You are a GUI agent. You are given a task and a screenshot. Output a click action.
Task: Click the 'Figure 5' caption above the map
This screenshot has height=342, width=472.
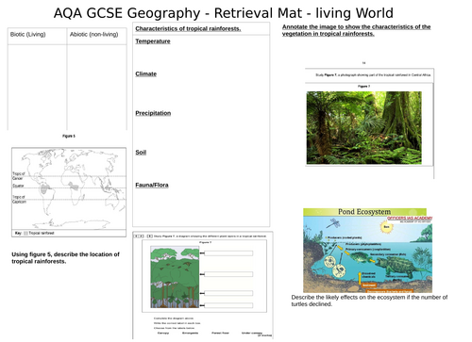69,136
